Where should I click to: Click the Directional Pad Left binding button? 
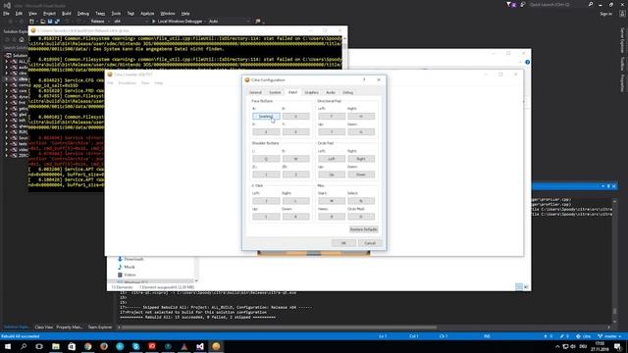[x=332, y=117]
